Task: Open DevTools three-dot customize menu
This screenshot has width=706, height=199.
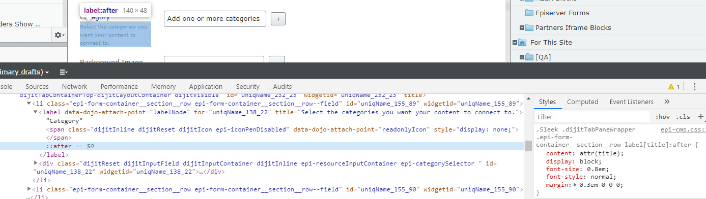Action: tap(694, 87)
